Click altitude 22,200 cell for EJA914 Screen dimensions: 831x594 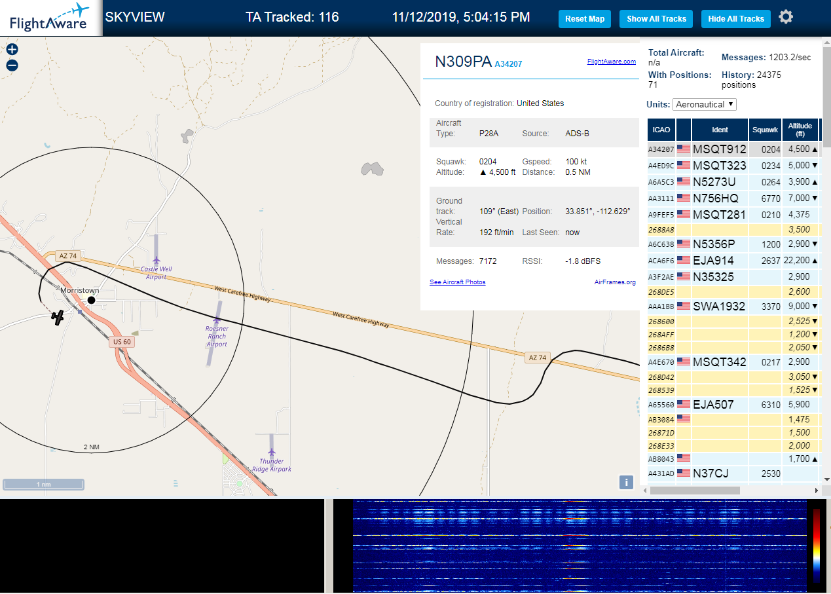(x=800, y=261)
